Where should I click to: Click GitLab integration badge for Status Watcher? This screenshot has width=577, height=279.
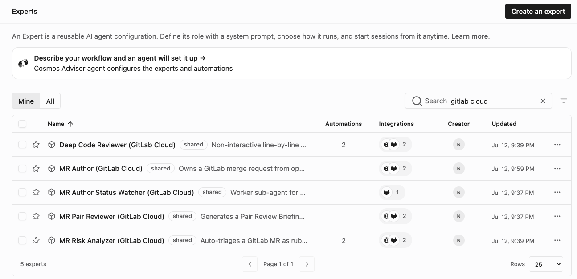coord(392,193)
